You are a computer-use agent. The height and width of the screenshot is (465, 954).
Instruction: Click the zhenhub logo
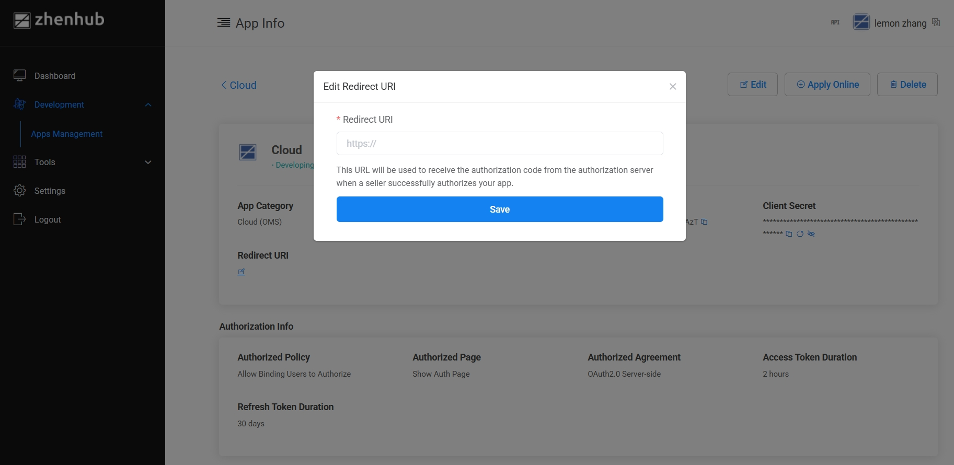click(x=59, y=20)
